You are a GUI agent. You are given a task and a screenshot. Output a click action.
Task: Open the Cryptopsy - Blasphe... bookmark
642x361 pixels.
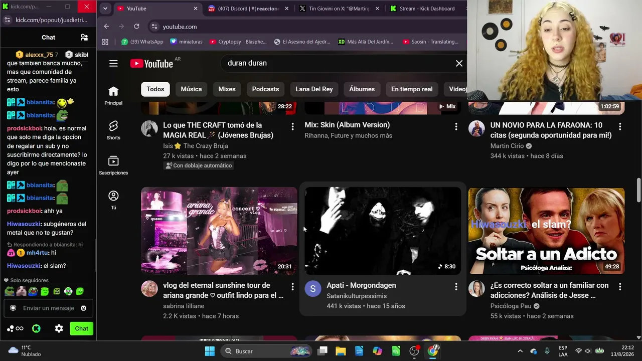(x=238, y=42)
